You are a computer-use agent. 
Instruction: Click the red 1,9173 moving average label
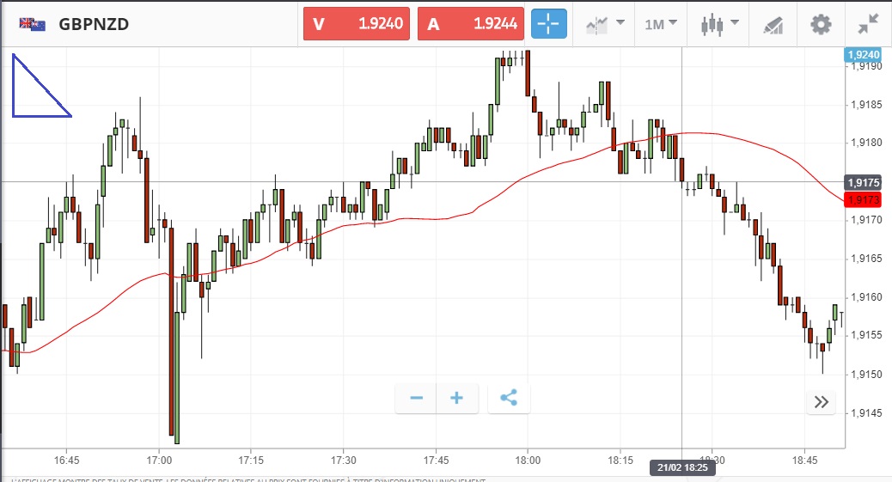tap(862, 200)
